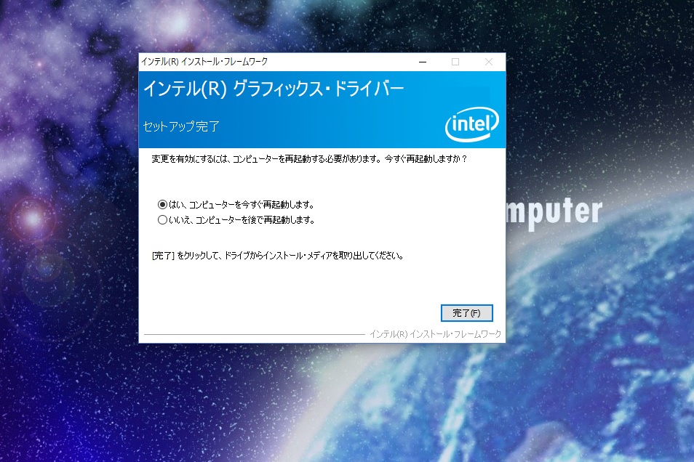Click the red lens flare on wallpaper
Screen dimensions: 694x462
click(32, 219)
